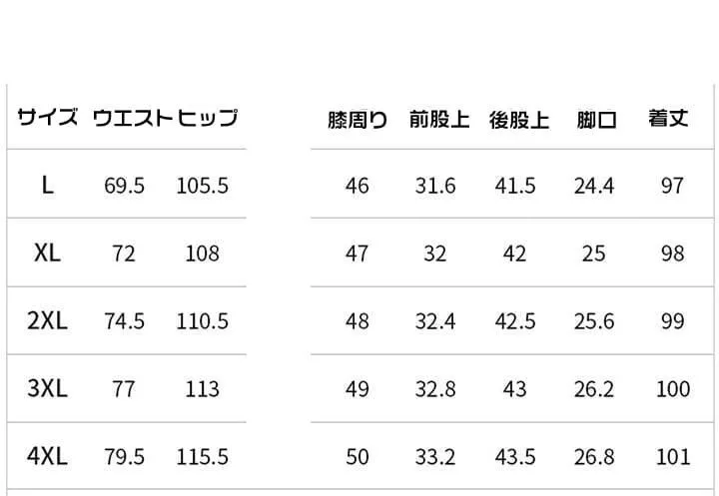Click the ヒップ column header
This screenshot has height=496, width=719.
pos(208,119)
